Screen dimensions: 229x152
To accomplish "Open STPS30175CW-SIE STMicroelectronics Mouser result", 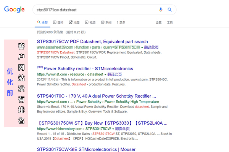I will coord(86,149).
